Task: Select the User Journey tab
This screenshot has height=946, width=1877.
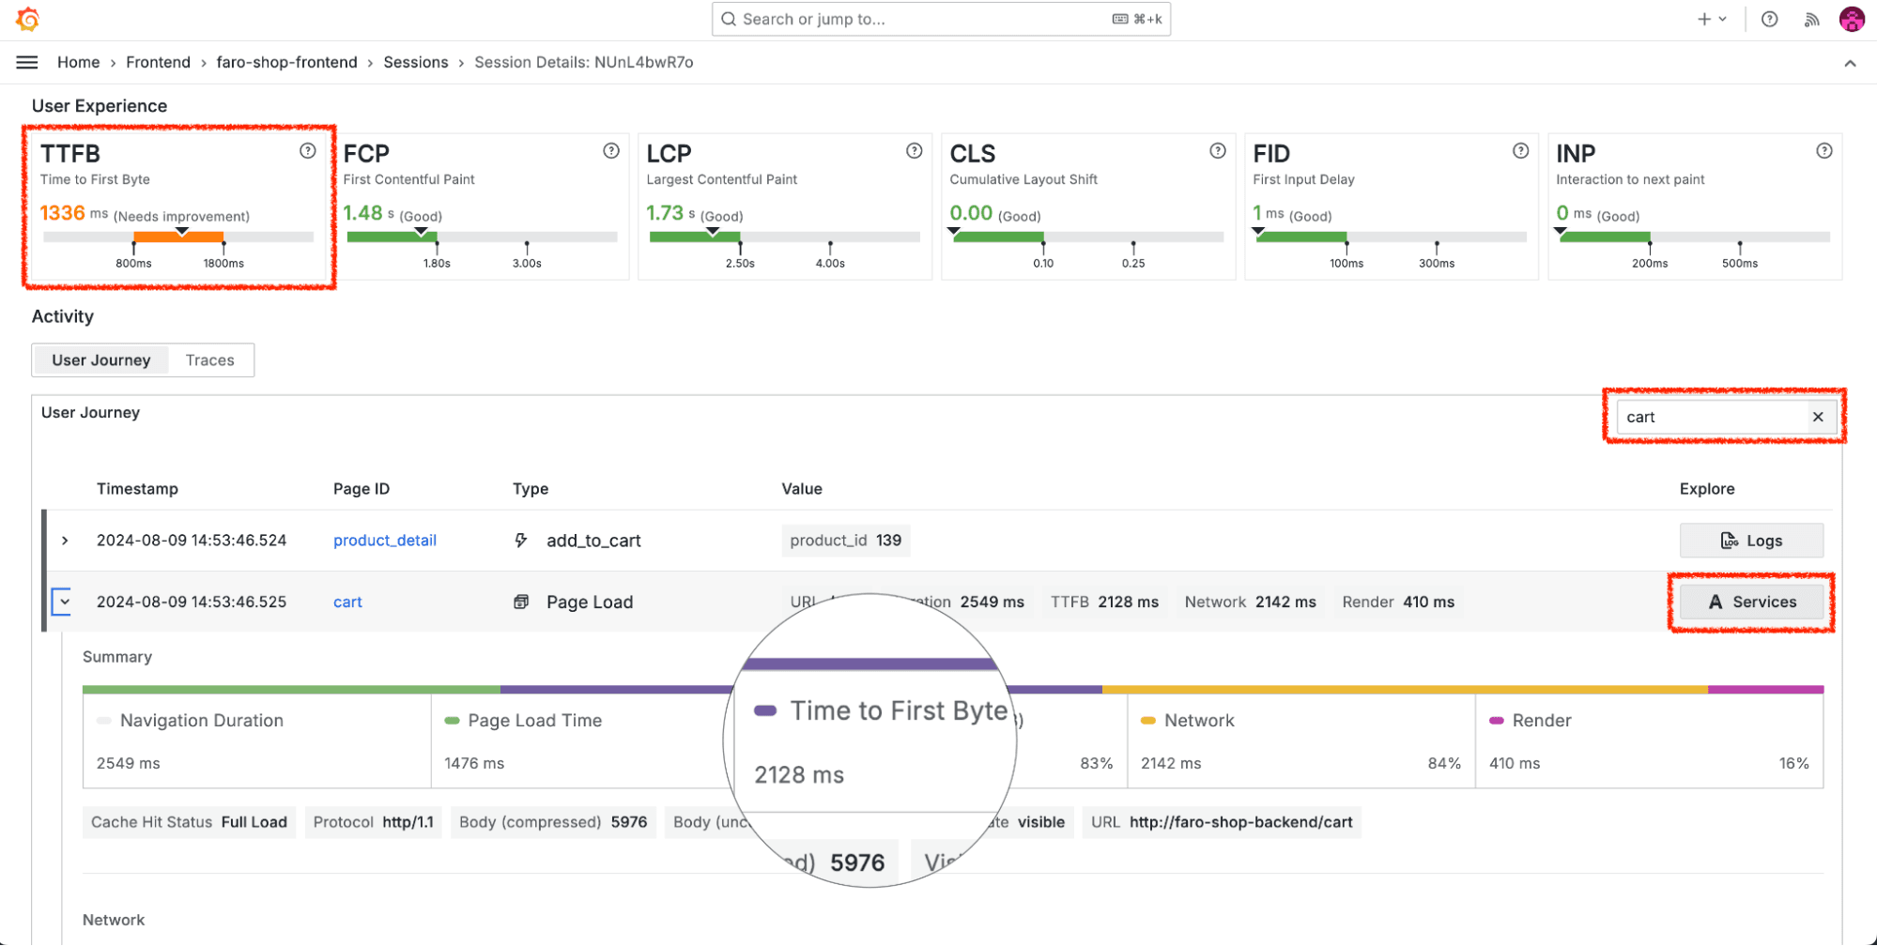Action: [100, 359]
